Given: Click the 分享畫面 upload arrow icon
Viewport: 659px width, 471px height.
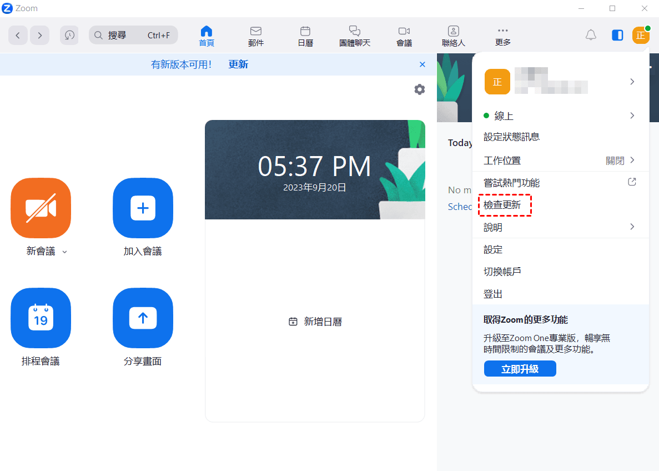Looking at the screenshot, I should click(143, 318).
